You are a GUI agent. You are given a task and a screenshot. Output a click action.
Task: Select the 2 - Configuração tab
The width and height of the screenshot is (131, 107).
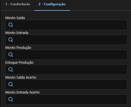point(52,4)
